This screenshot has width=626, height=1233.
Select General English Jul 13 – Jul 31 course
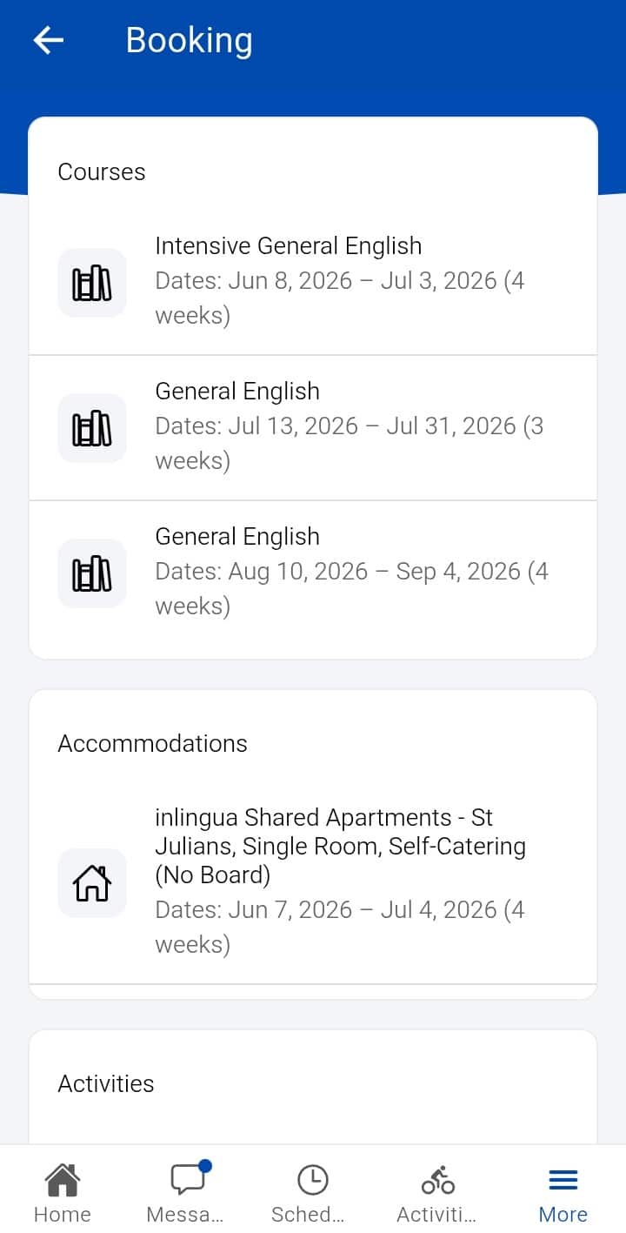click(x=313, y=428)
